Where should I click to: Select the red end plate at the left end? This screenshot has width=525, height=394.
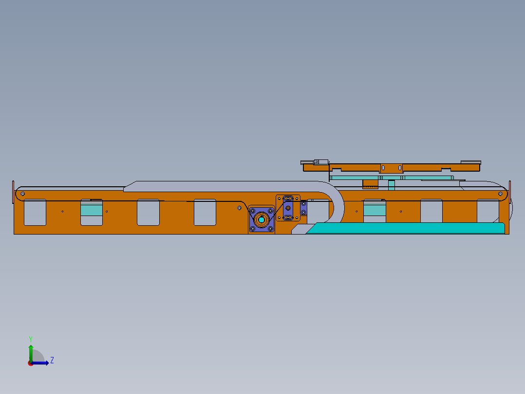tap(13, 192)
